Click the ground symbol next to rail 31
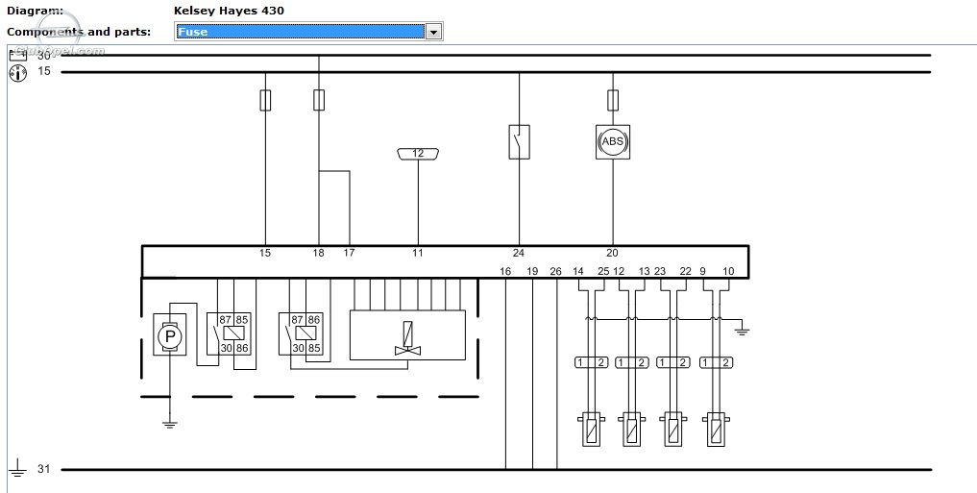The image size is (977, 493). 17,468
